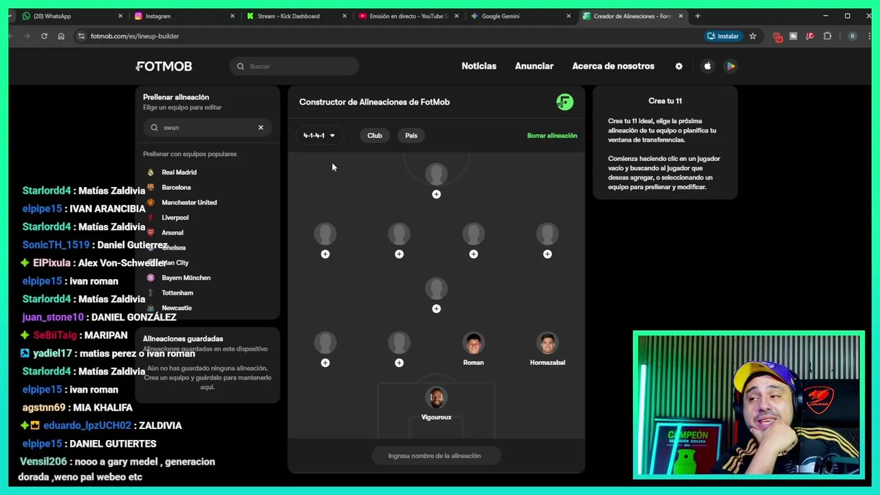Click the Google Play store icon

pyautogui.click(x=731, y=66)
